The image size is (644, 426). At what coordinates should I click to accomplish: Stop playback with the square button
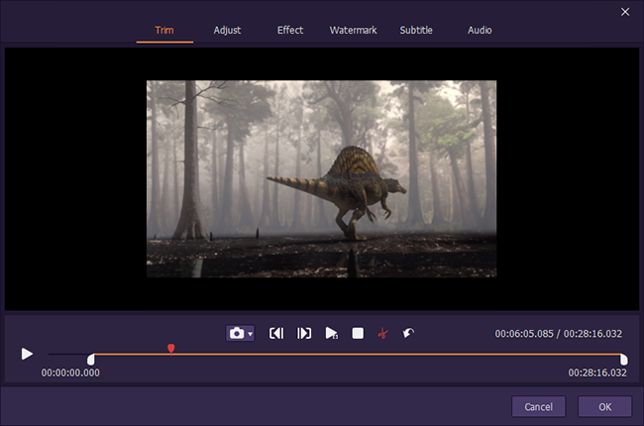pos(358,333)
